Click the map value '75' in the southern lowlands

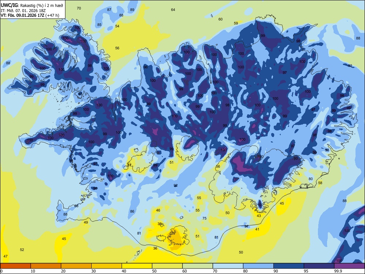pyautogui.click(x=204, y=218)
